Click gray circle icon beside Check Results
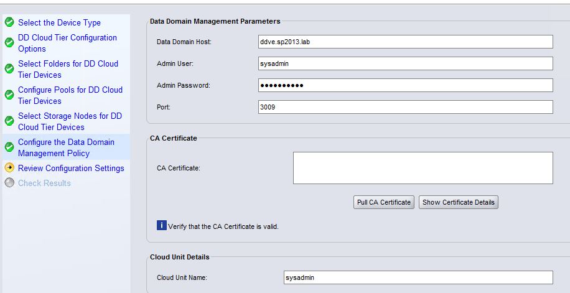This screenshot has width=570, height=293. [9, 183]
